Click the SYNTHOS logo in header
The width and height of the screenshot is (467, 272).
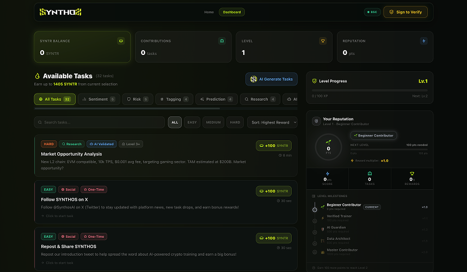(60, 12)
